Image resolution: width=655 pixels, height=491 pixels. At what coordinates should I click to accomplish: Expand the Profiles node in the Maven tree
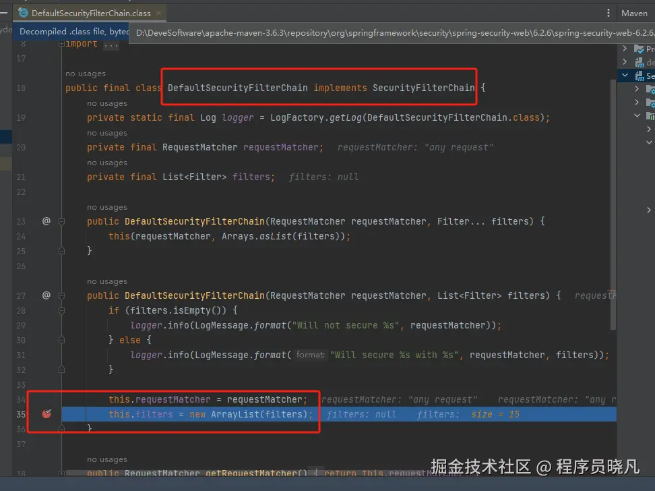tap(625, 49)
